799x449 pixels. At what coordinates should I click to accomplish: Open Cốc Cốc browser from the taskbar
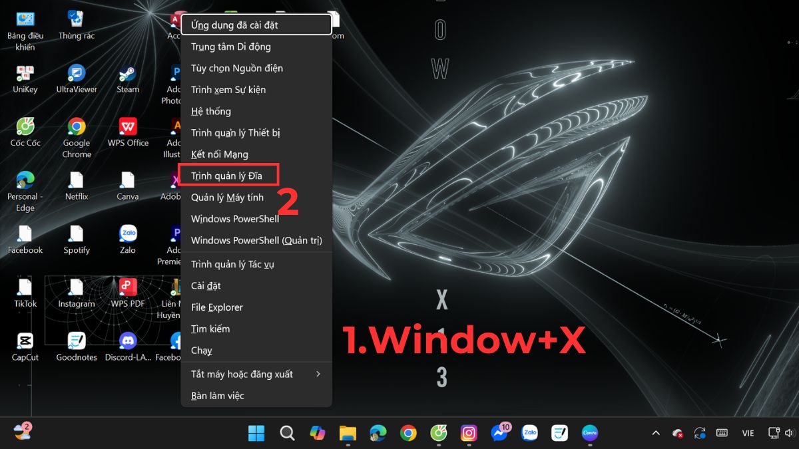click(439, 433)
